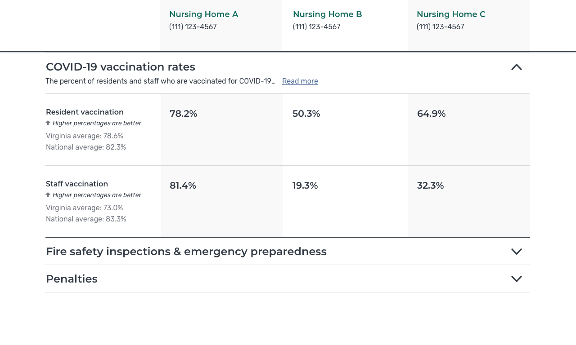Click Nursing Home C phone number
Viewport: 576px width, 345px height.
tap(441, 27)
